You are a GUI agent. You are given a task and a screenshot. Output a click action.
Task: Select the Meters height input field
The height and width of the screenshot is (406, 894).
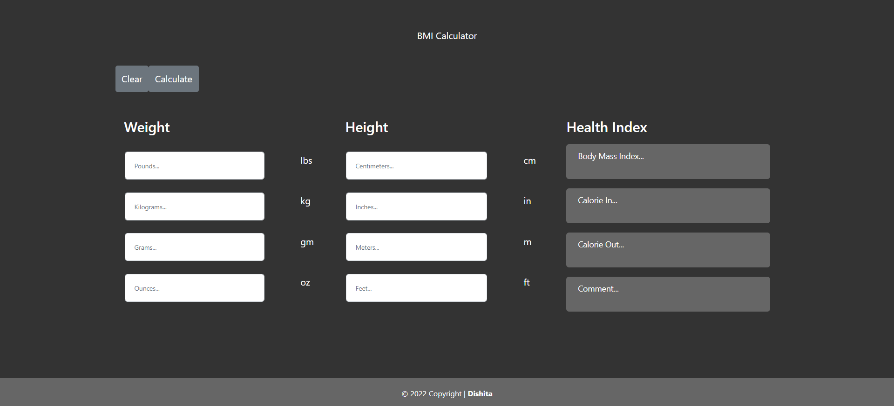coord(416,247)
